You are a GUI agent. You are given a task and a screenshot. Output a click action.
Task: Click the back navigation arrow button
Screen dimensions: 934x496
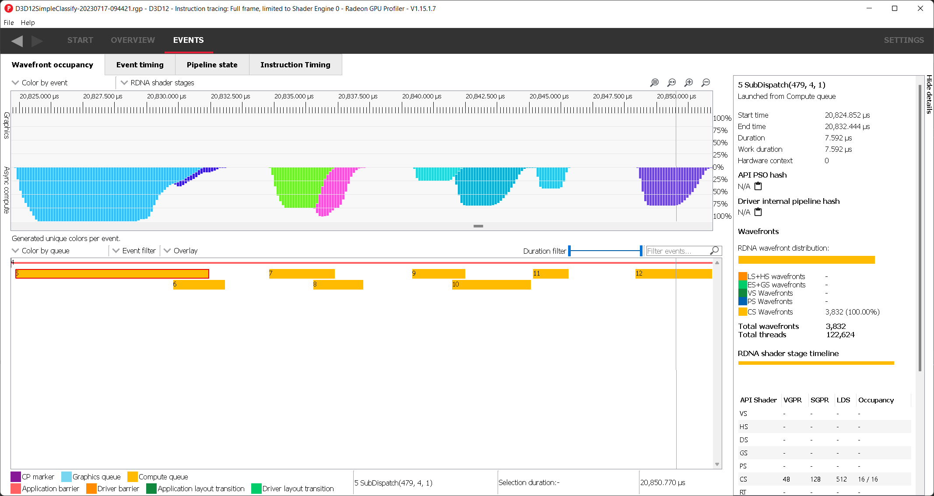pyautogui.click(x=17, y=41)
